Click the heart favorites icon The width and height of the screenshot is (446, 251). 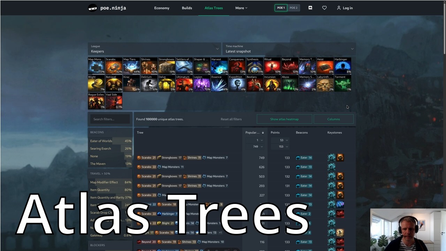pyautogui.click(x=324, y=8)
